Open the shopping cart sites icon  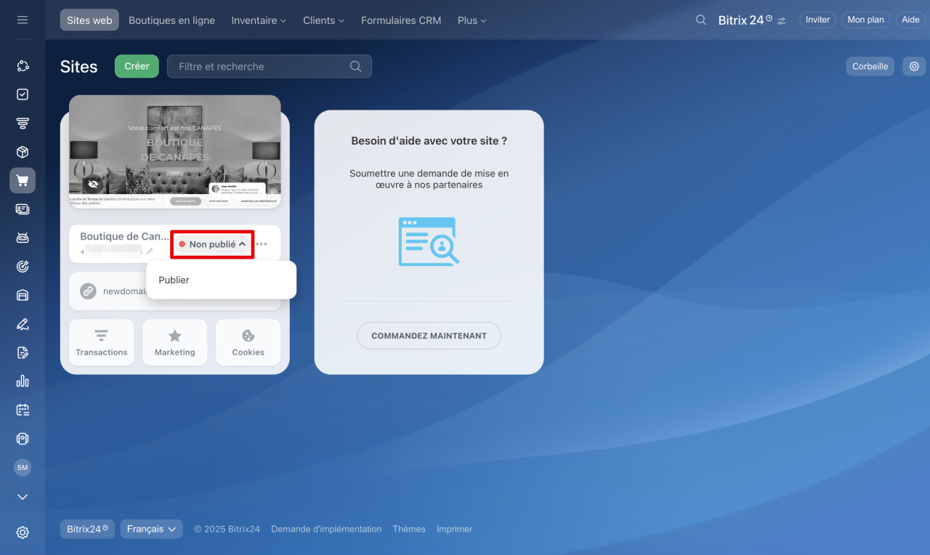coord(23,181)
